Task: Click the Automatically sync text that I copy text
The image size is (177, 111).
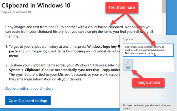Action: pos(82,70)
